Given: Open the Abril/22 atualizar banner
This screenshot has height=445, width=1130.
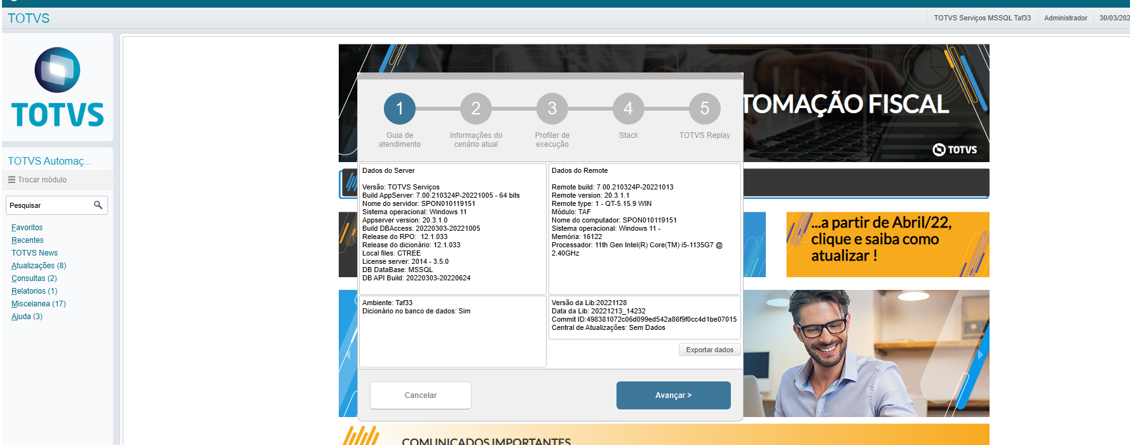Looking at the screenshot, I should click(888, 245).
